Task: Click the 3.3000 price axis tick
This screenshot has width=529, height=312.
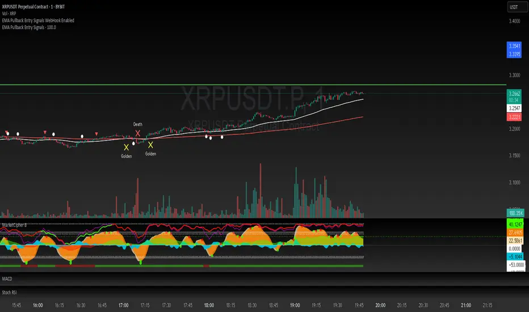Action: point(514,75)
